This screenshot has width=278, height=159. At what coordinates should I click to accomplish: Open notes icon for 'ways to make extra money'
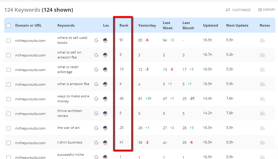262,99
